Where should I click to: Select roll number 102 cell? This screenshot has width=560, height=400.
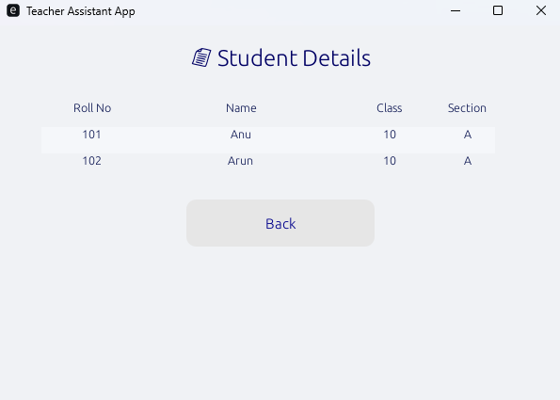click(92, 161)
